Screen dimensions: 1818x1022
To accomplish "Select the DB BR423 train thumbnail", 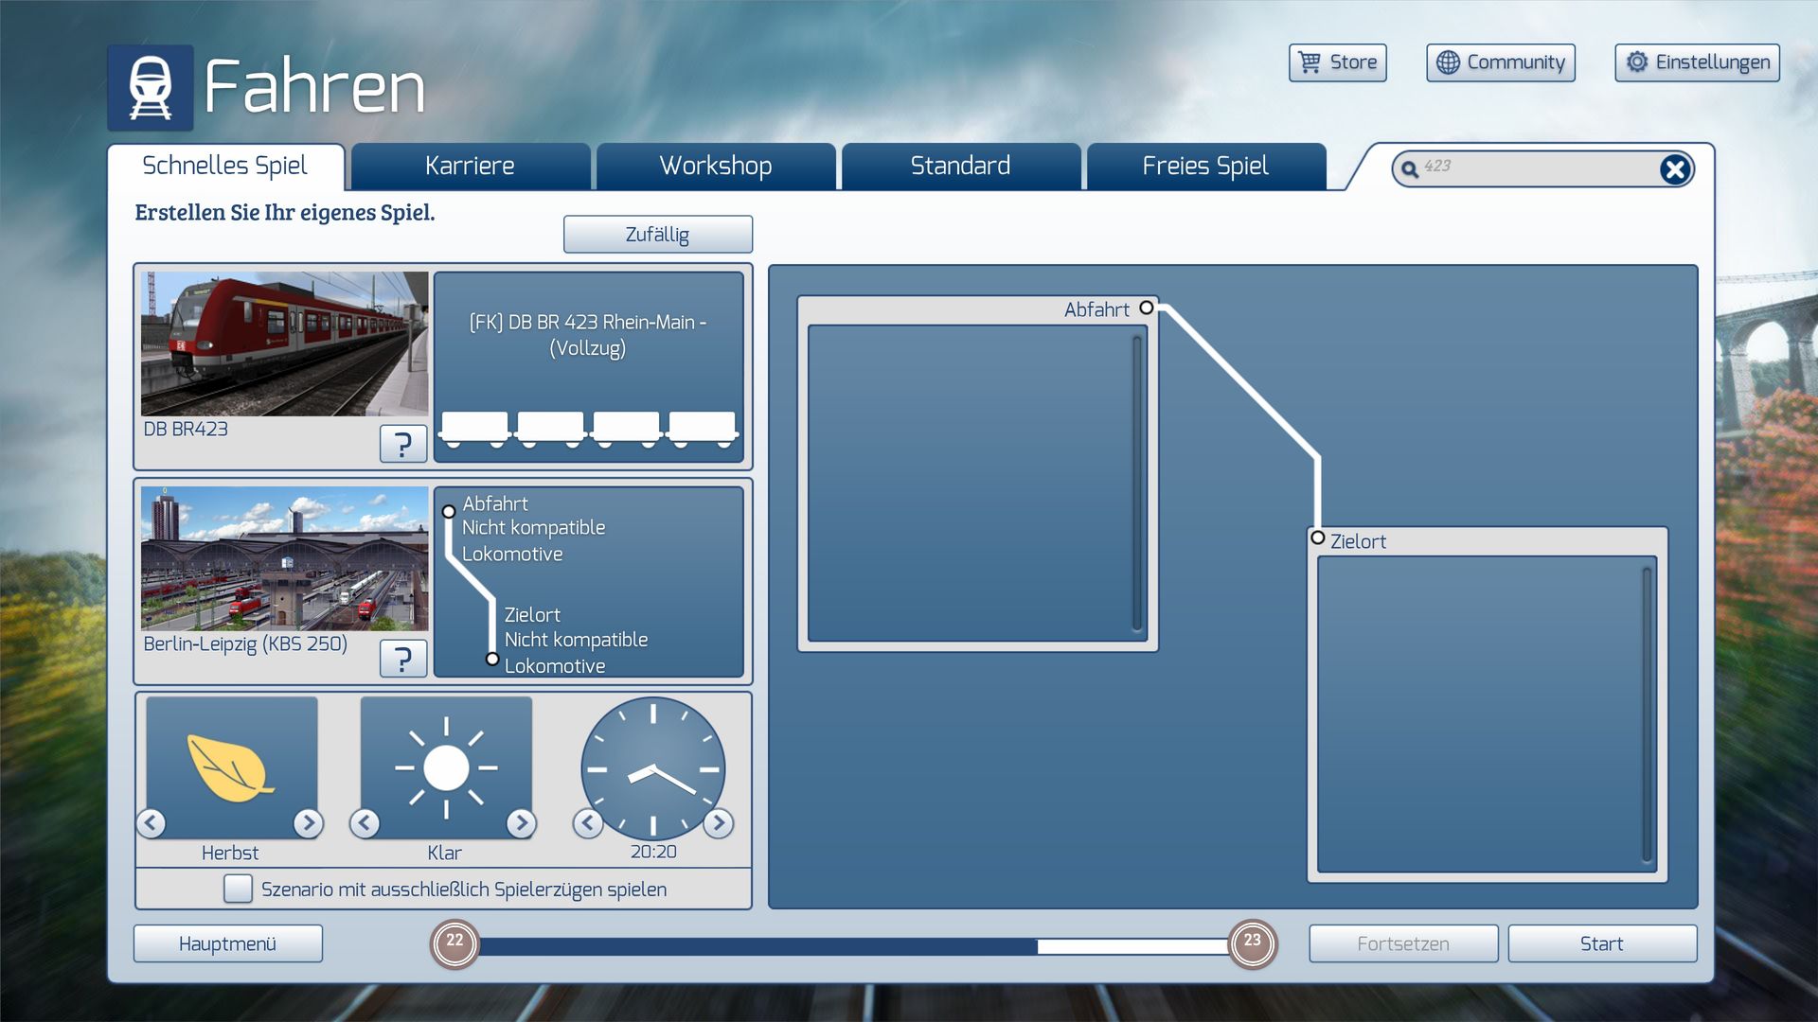I will [x=284, y=344].
